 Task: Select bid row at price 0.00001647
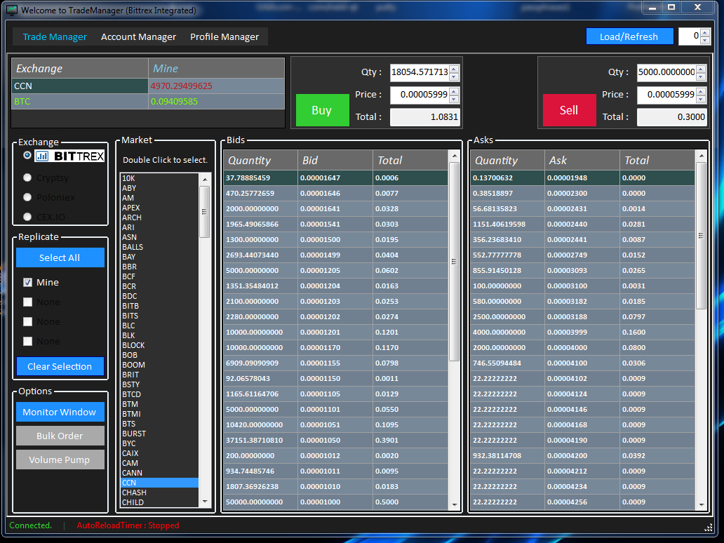(x=335, y=177)
